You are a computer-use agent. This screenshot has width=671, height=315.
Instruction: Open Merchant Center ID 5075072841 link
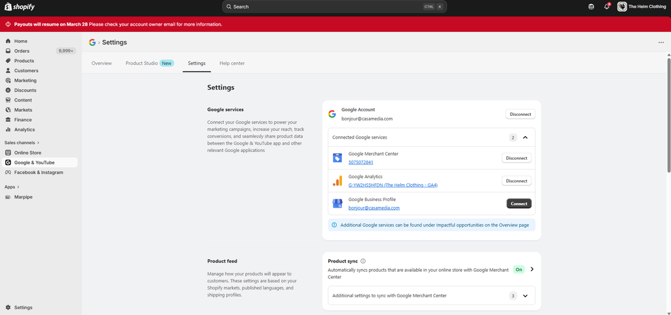point(361,162)
